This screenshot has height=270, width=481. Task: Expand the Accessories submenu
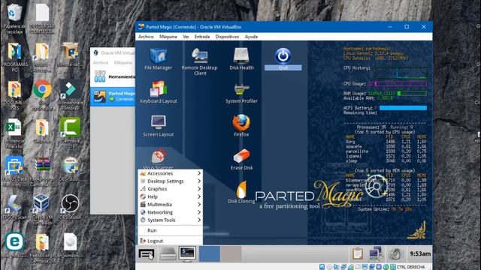tap(171, 173)
